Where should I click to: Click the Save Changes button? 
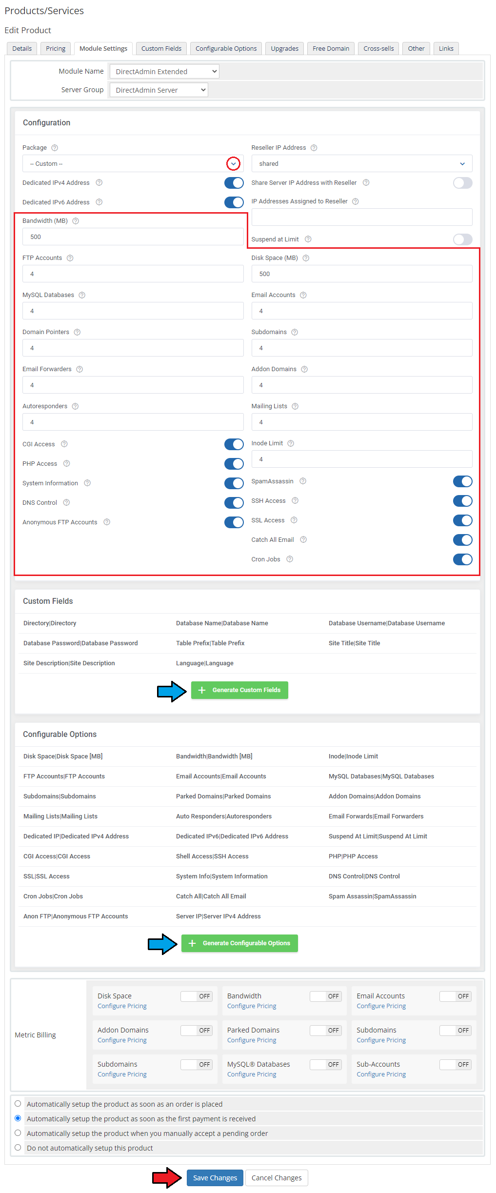click(215, 1178)
